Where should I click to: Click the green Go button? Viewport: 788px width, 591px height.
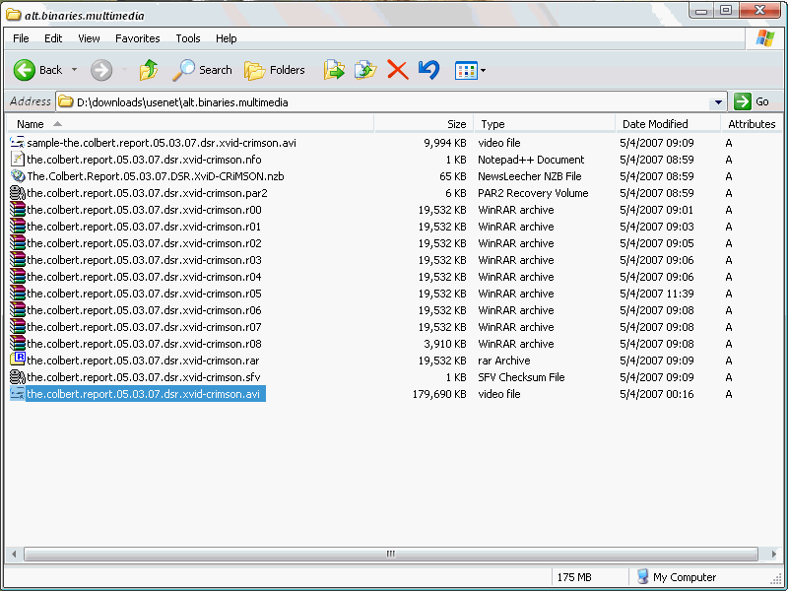coord(752,102)
